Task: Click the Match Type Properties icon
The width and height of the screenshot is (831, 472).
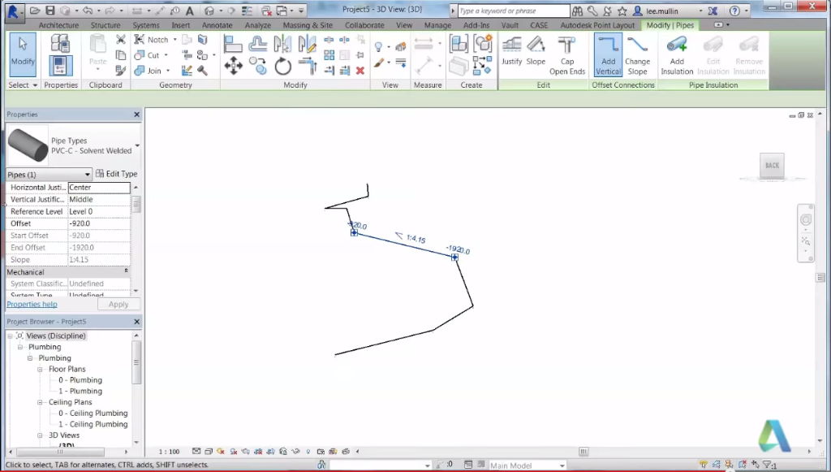Action: pos(121,70)
